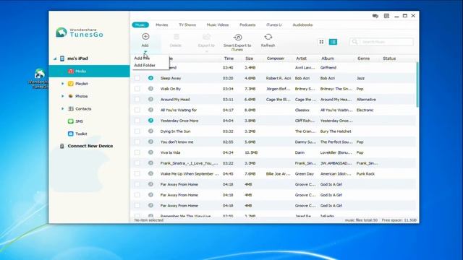
Task: Check the box for Yesterday Once More
Action: click(137, 121)
